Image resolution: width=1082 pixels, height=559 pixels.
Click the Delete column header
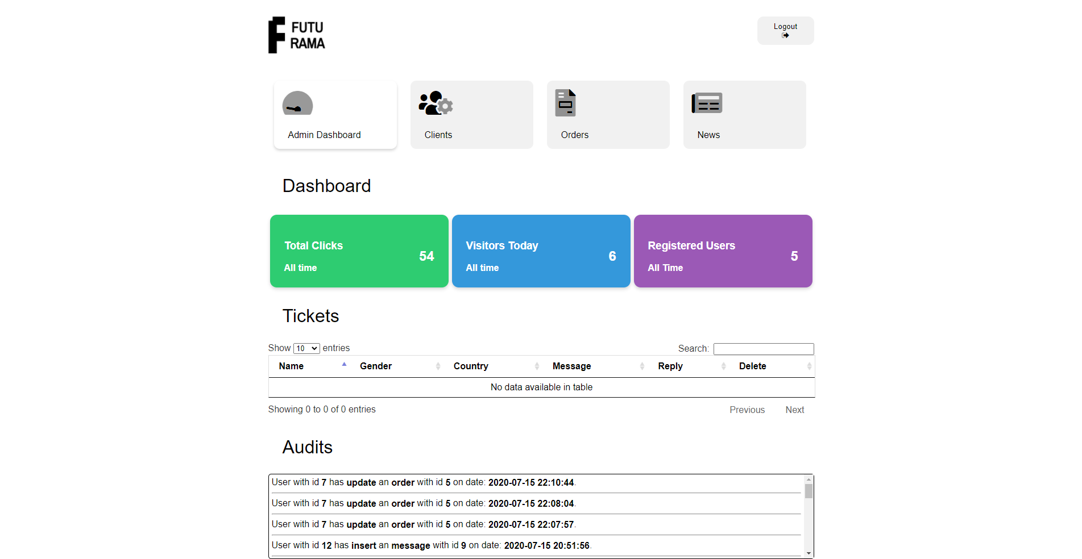753,366
